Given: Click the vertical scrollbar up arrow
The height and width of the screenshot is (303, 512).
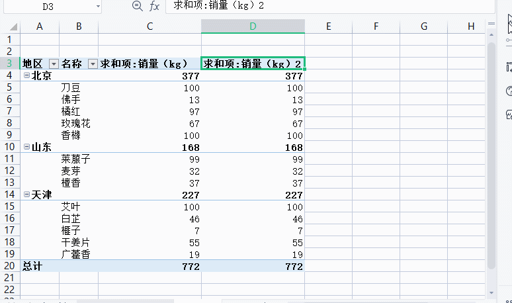Looking at the screenshot, I should 491,34.
